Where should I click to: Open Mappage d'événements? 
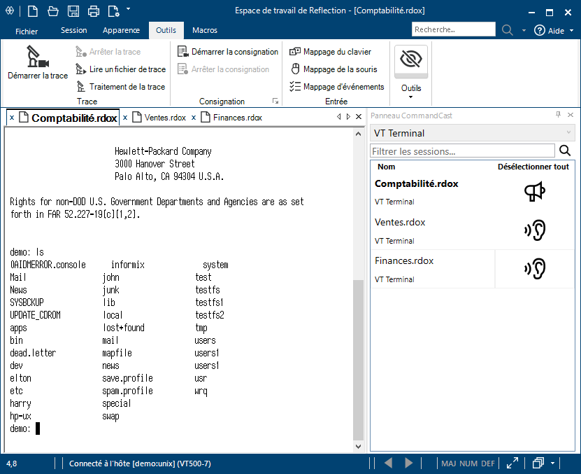click(x=337, y=87)
